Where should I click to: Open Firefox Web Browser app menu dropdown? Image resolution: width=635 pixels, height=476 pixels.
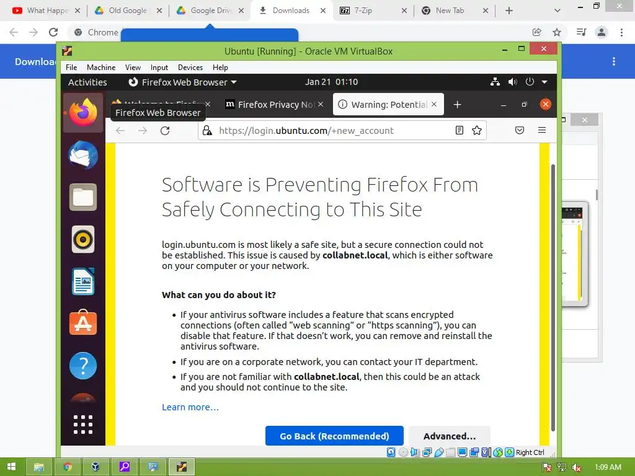coord(183,82)
